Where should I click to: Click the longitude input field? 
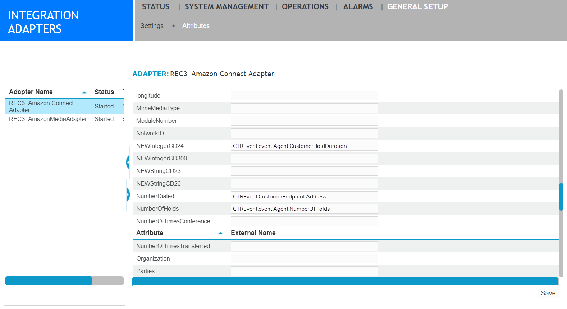304,95
